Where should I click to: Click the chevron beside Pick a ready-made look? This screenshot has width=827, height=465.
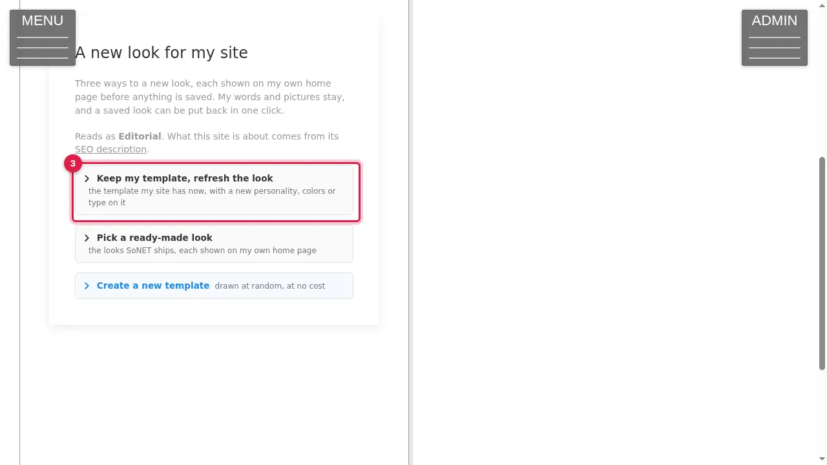[x=87, y=238]
